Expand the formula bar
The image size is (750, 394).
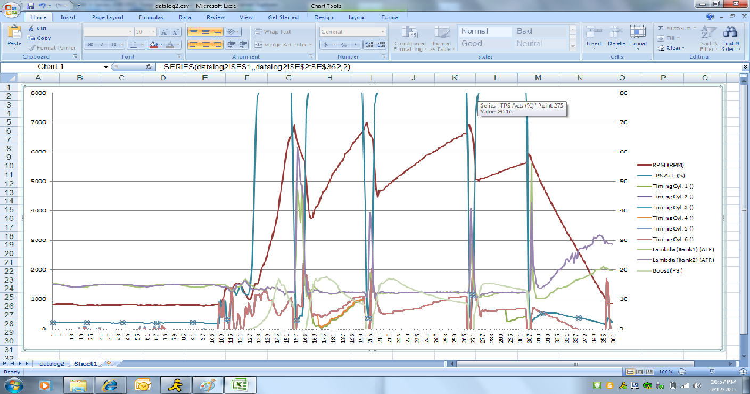click(746, 67)
